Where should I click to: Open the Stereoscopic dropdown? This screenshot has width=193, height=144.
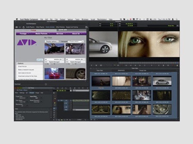click(22, 106)
